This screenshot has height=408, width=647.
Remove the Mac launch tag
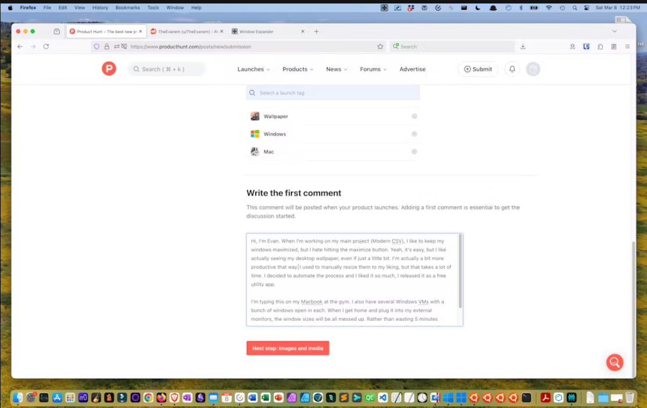(414, 152)
